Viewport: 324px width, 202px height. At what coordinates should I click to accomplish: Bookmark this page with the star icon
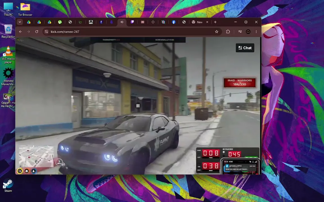click(217, 31)
